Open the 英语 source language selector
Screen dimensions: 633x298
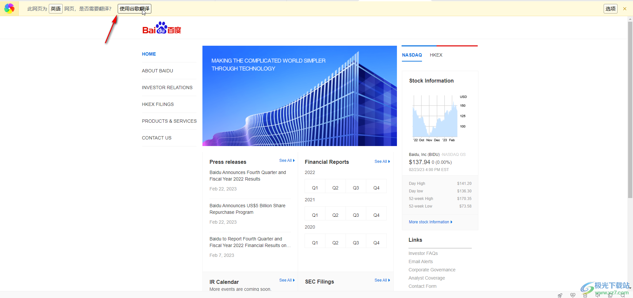pos(56,9)
